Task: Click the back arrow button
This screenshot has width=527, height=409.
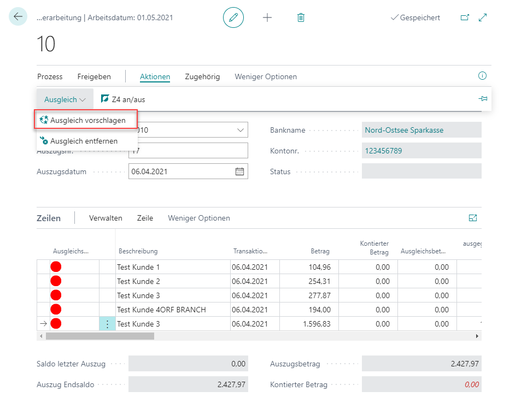Action: tap(18, 17)
